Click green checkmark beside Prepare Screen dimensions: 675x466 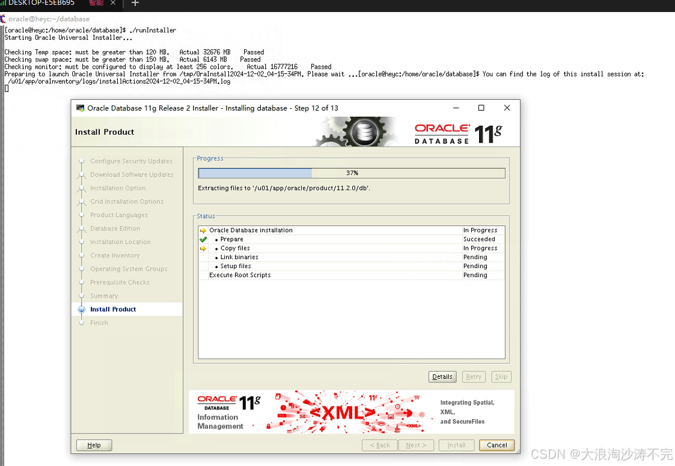pyautogui.click(x=203, y=239)
